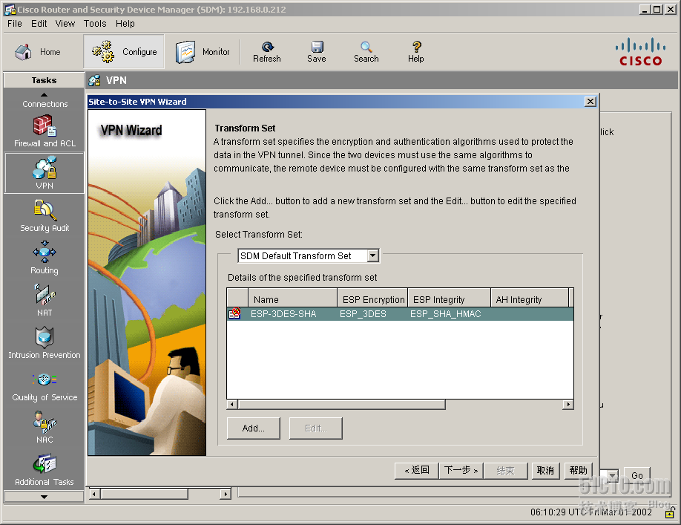Open the Tools menu
This screenshot has height=525, width=681.
click(x=95, y=24)
